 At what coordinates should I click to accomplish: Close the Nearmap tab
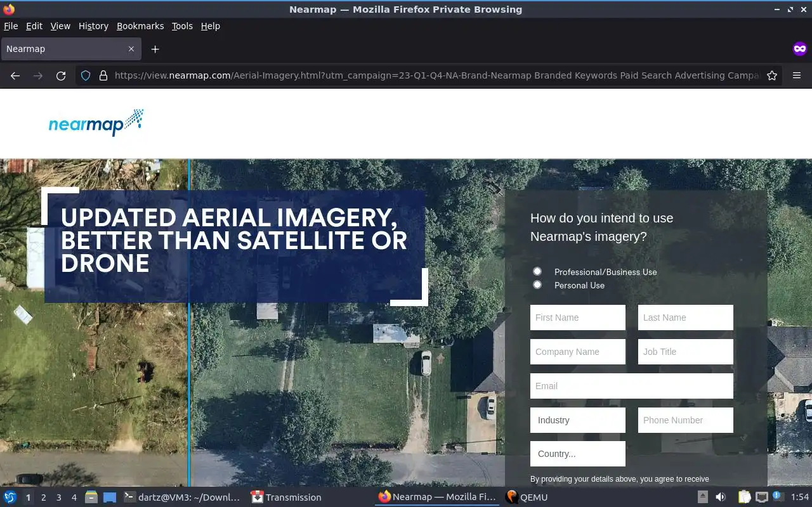(131, 49)
